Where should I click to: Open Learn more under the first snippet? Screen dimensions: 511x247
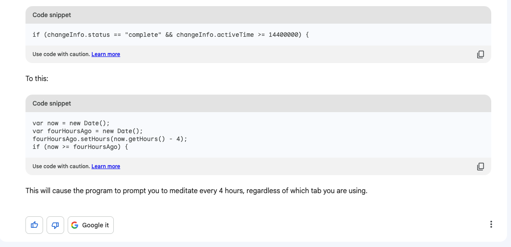pyautogui.click(x=105, y=54)
